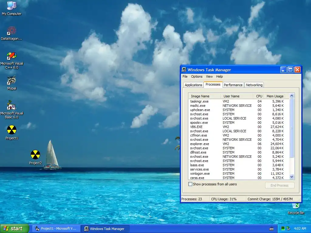Open the Help menu in Task Manager
The height and width of the screenshot is (233, 311).
coord(219,76)
